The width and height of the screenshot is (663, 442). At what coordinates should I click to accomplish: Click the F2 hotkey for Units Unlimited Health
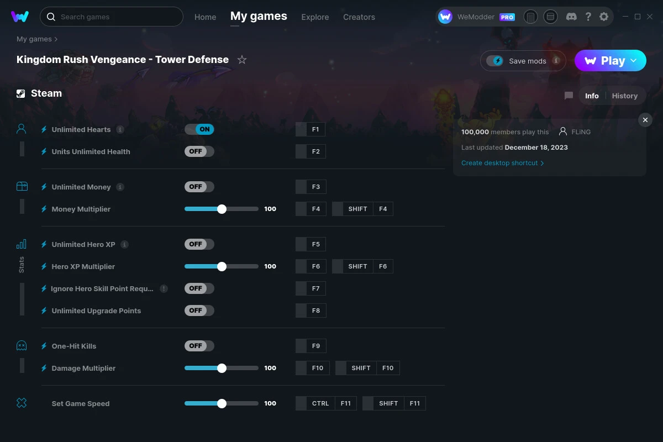[x=311, y=151]
